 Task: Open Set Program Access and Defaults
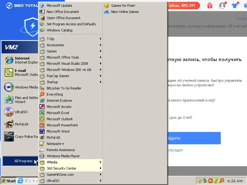tap(71, 24)
